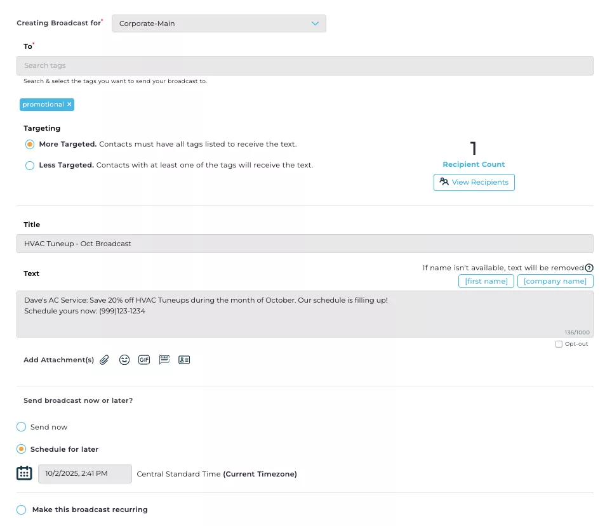This screenshot has height=526, width=612.
Task: Insert the [company name] placeholder
Action: click(555, 281)
